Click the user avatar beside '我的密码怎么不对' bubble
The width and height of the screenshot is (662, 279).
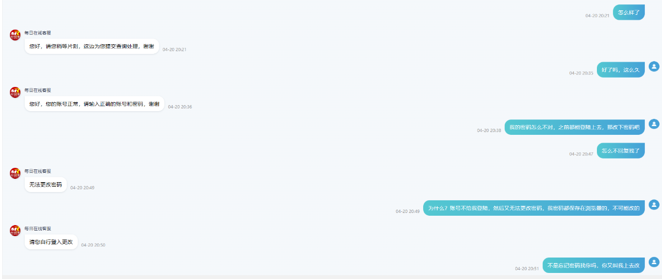tap(654, 124)
